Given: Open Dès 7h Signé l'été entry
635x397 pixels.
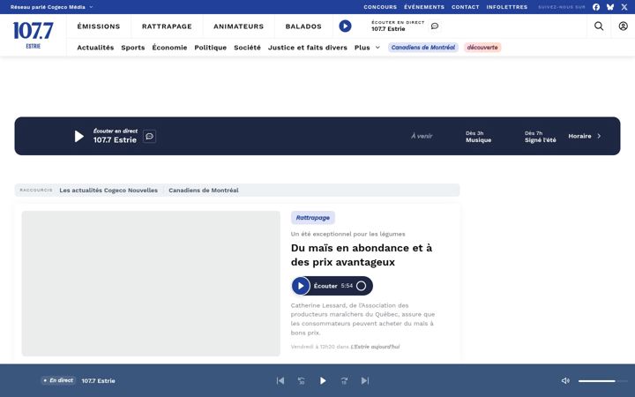Looking at the screenshot, I should pos(541,137).
